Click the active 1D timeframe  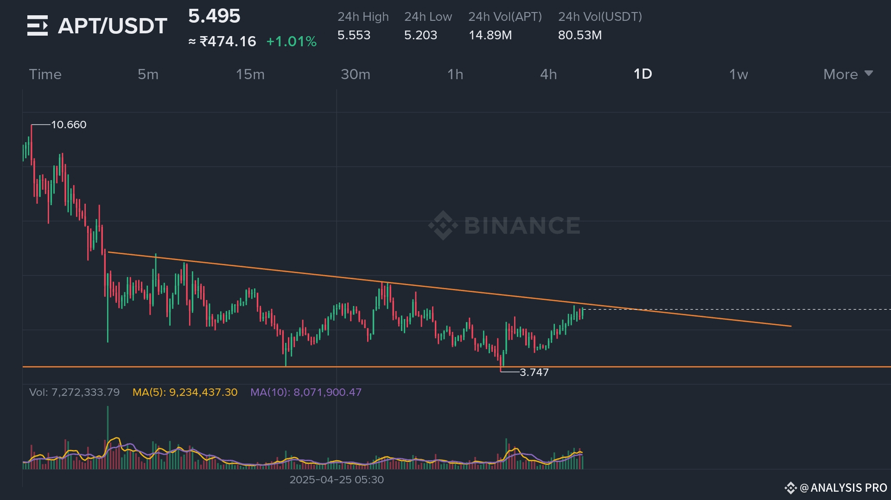[x=643, y=74]
